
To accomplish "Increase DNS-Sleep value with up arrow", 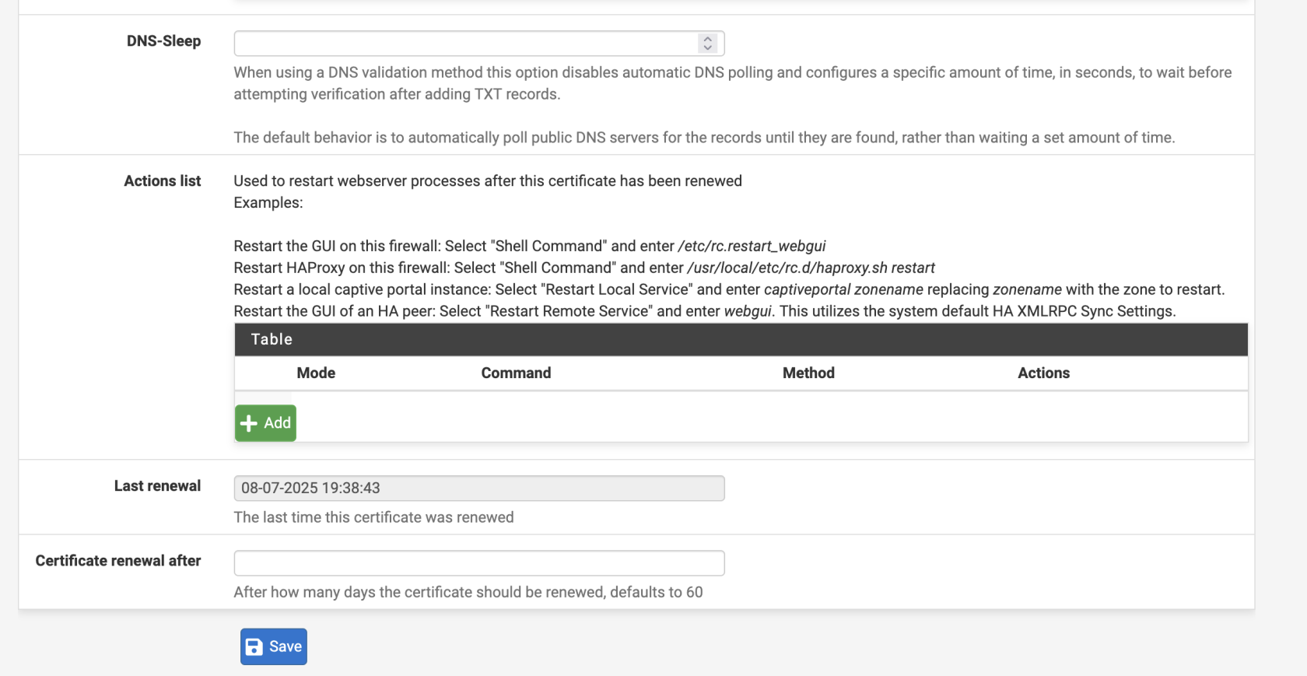I will (707, 38).
